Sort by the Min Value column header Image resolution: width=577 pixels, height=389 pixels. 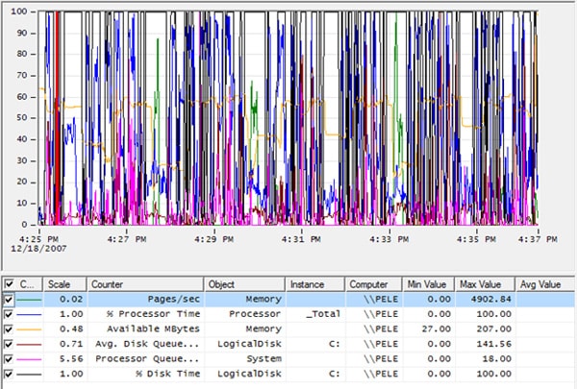click(428, 284)
